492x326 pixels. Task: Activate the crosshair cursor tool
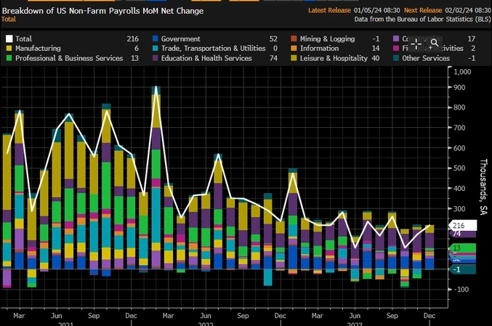[416, 43]
